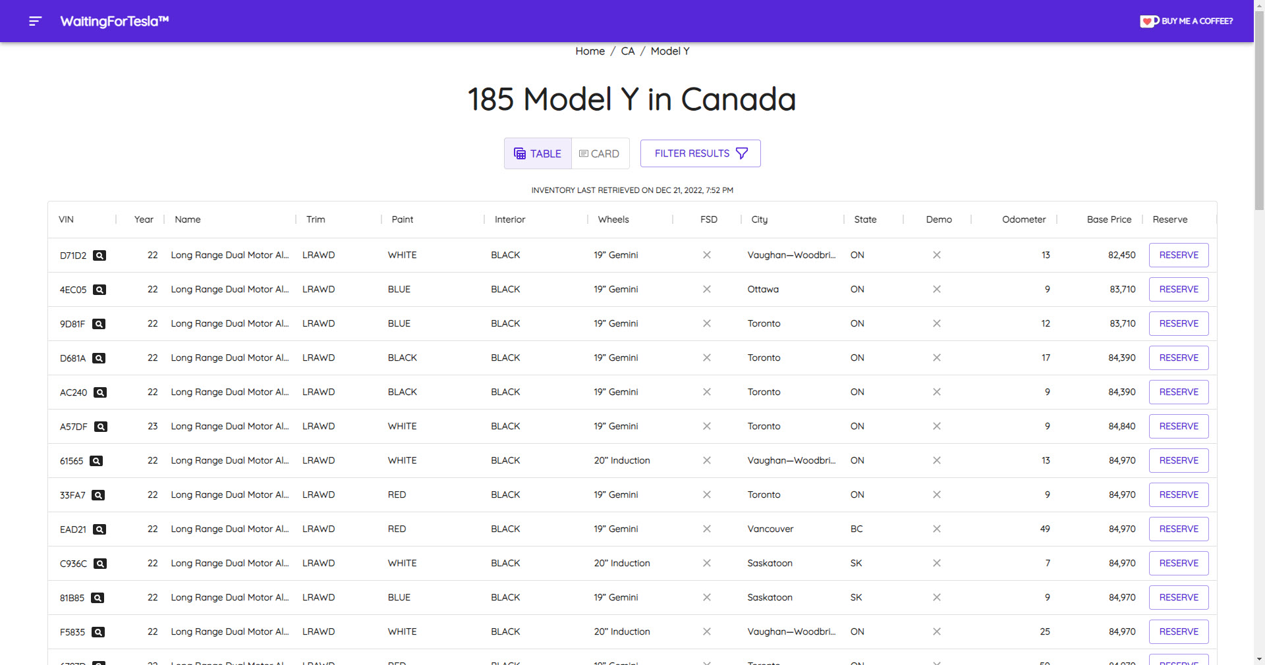Switch to Card view
1265x665 pixels.
tap(600, 153)
